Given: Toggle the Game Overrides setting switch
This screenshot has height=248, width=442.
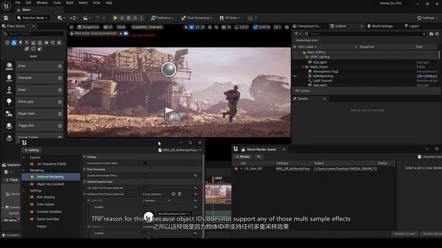Looking at the screenshot, I should [32, 219].
